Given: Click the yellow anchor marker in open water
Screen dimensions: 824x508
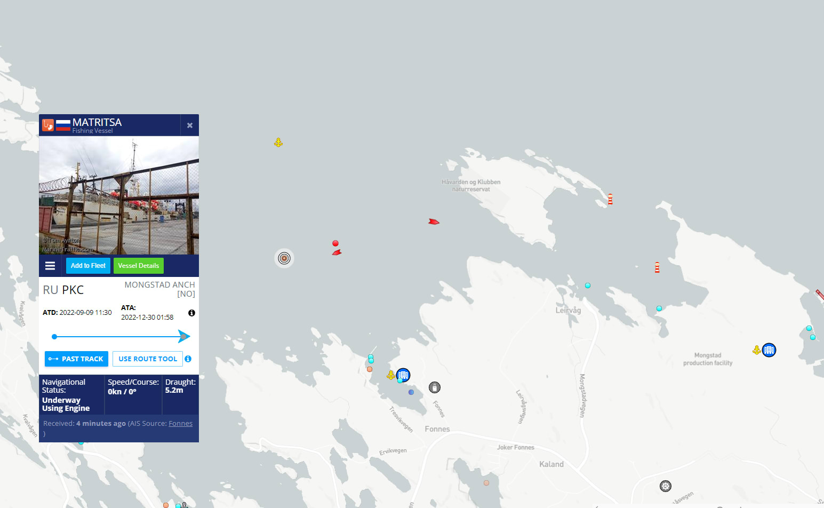Looking at the screenshot, I should [x=278, y=142].
